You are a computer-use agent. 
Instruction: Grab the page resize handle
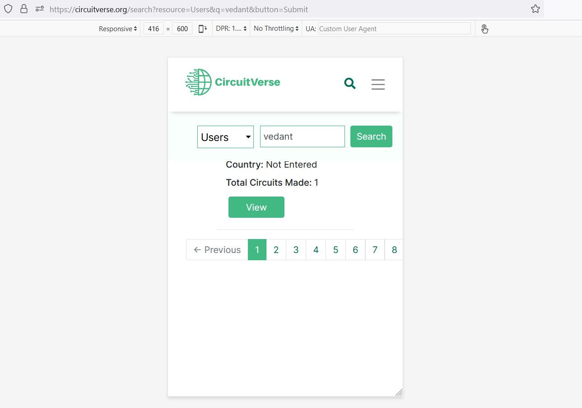pos(399,392)
